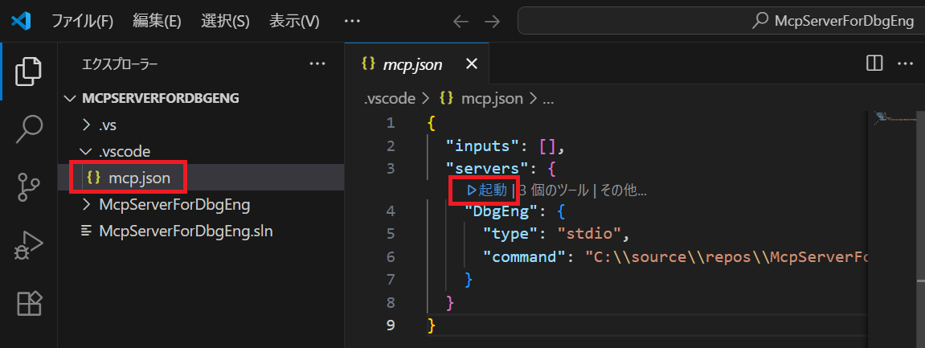Open the Source Control view icon
925x348 pixels.
29,186
